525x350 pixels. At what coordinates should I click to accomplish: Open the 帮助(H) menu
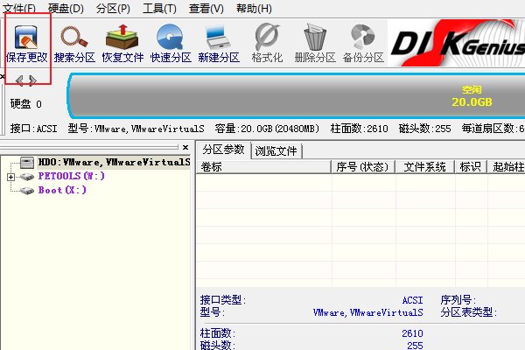(x=254, y=8)
